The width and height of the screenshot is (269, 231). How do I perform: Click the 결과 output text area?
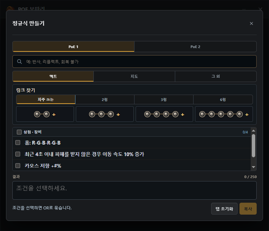click(134, 190)
